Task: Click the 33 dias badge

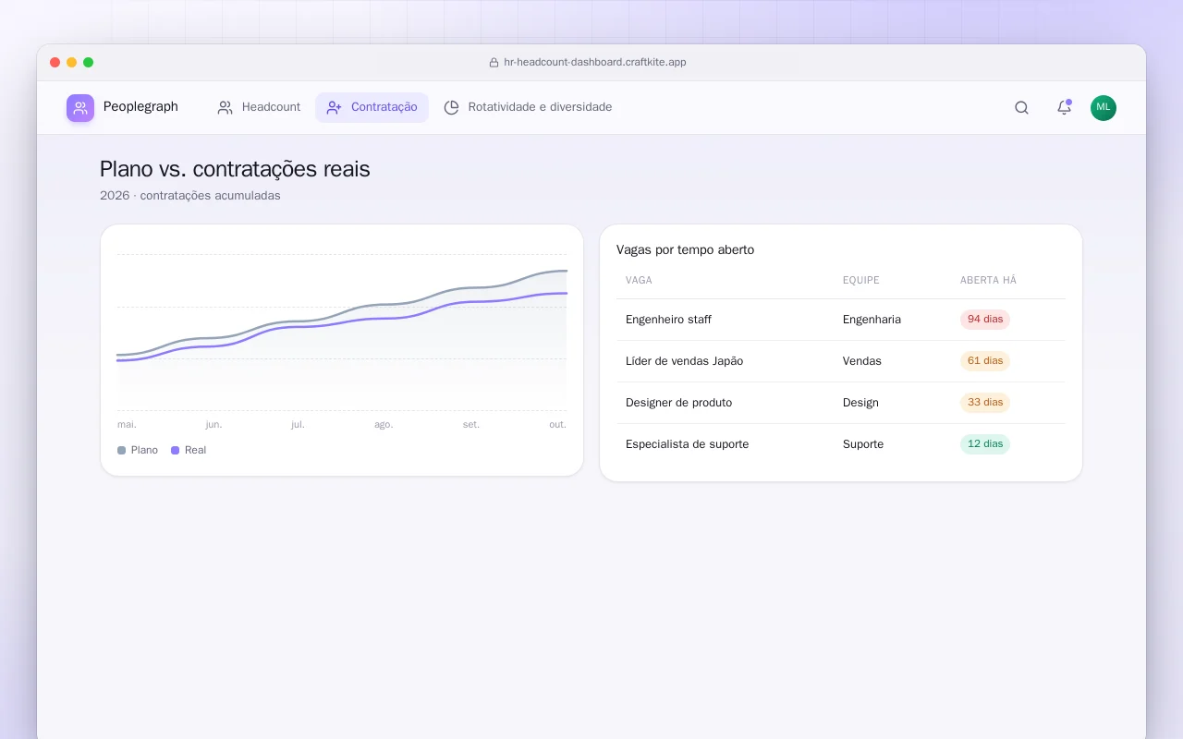Action: click(985, 403)
